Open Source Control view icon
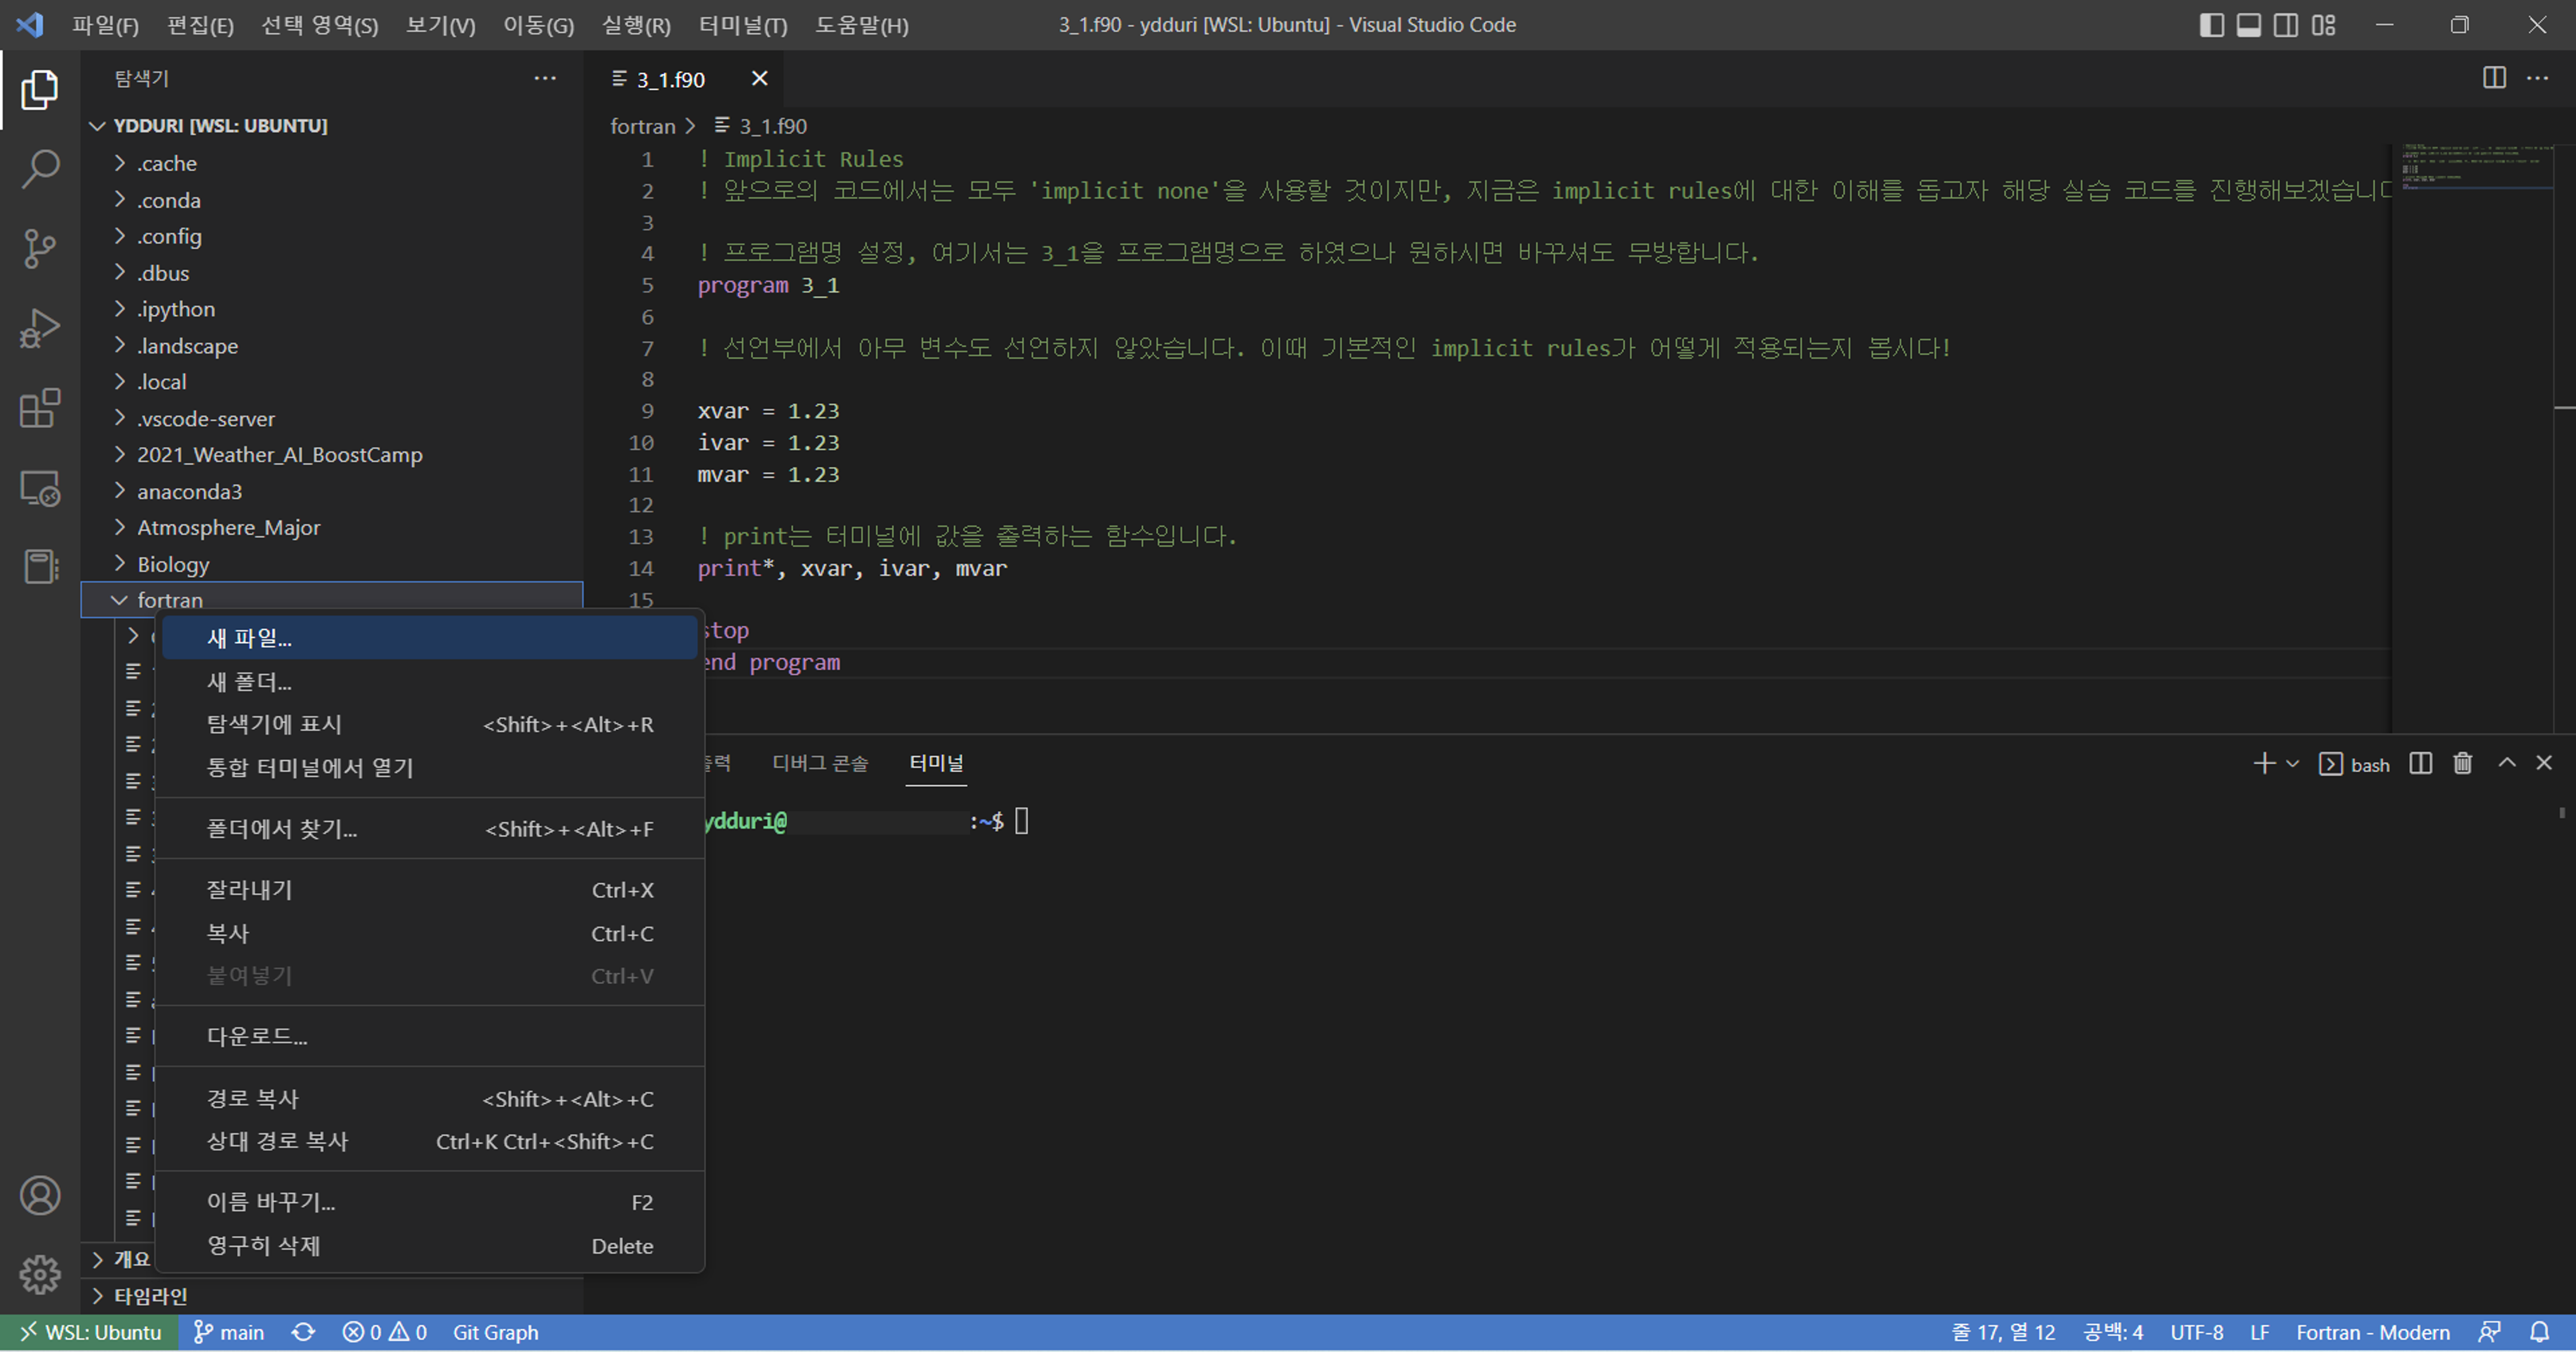 pyautogui.click(x=40, y=248)
